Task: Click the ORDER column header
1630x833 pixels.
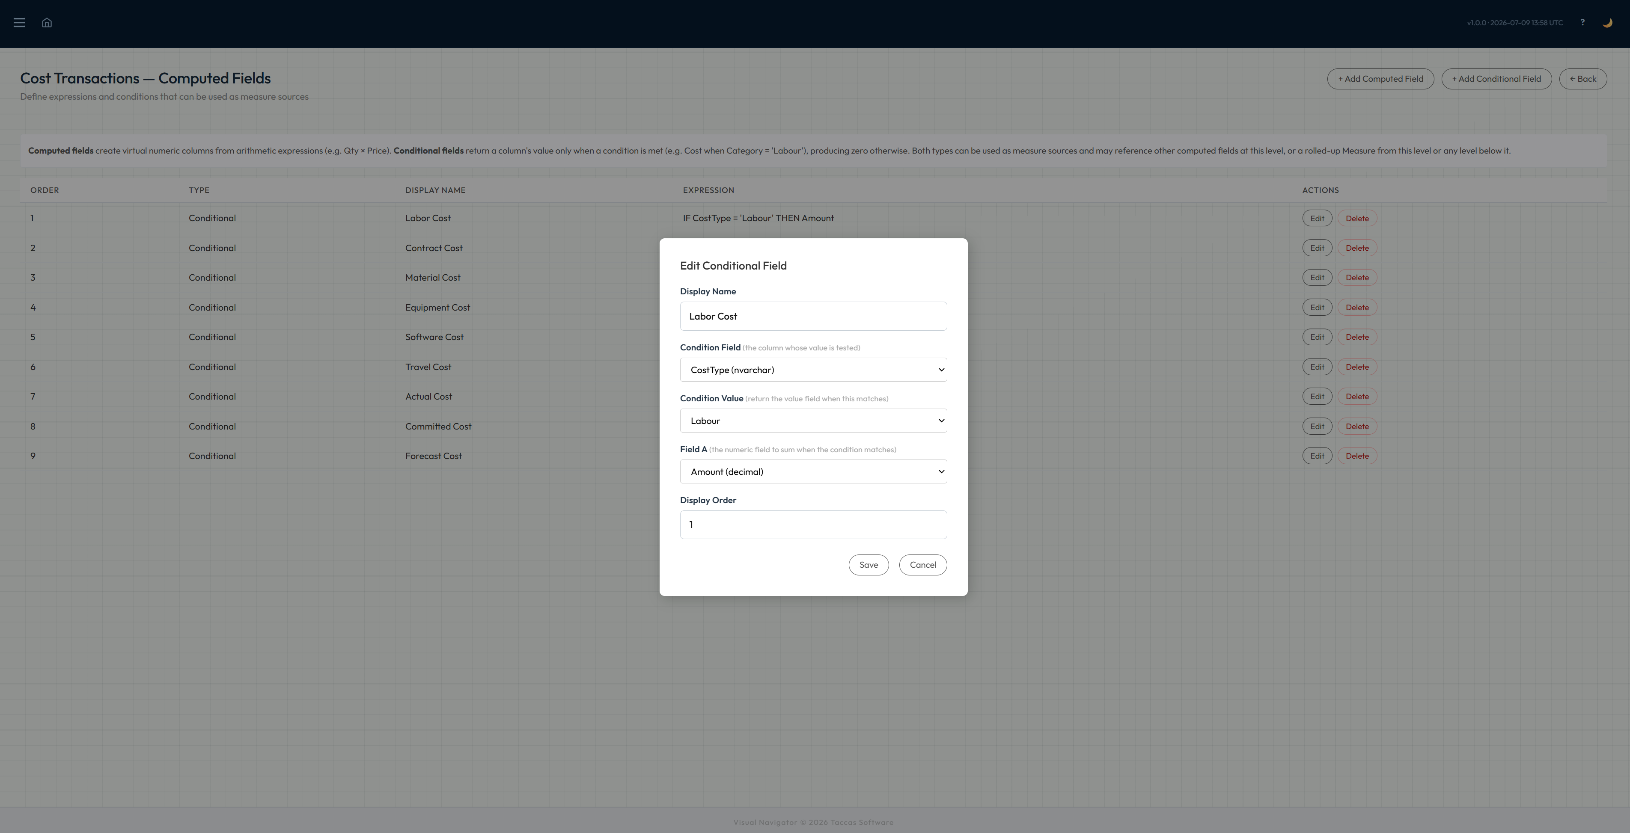Action: click(x=44, y=190)
